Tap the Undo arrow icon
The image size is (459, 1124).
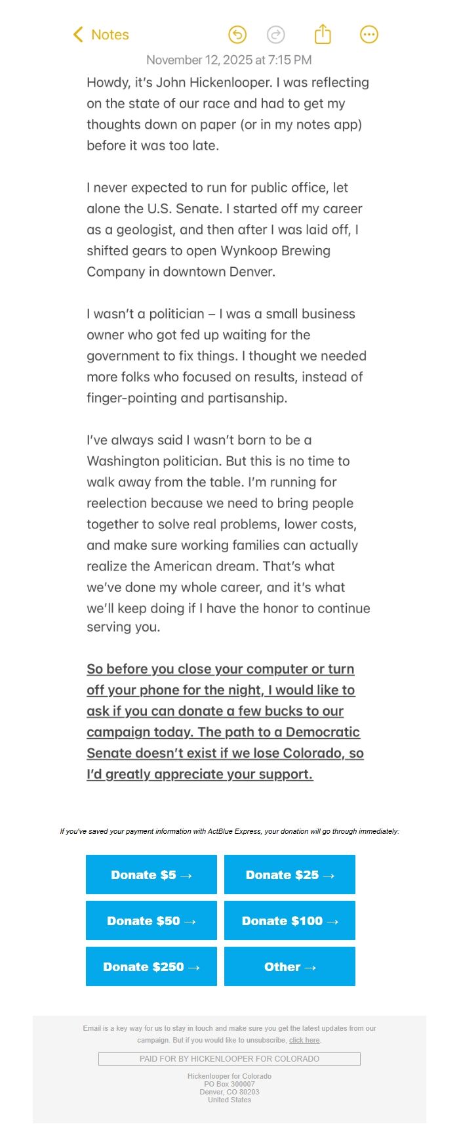(x=237, y=34)
